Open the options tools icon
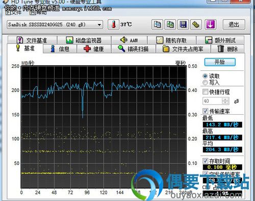Viewport: 255px width, 201px height. point(196,24)
